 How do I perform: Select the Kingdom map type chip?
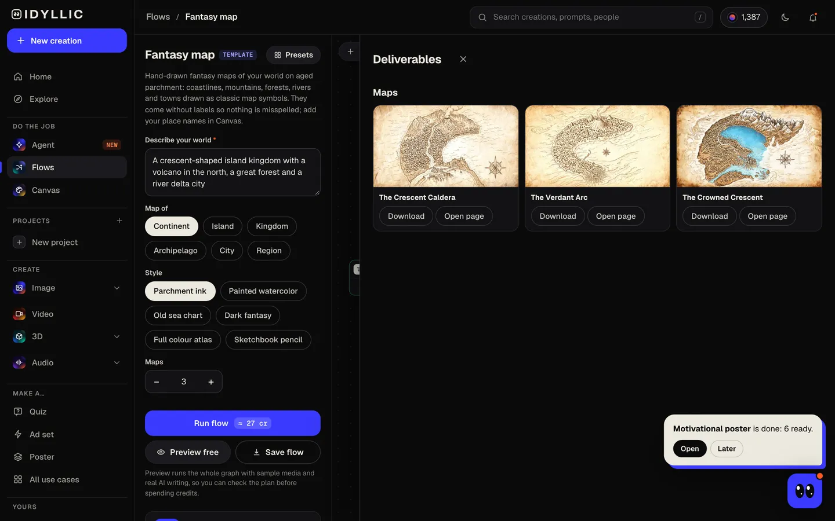272,226
